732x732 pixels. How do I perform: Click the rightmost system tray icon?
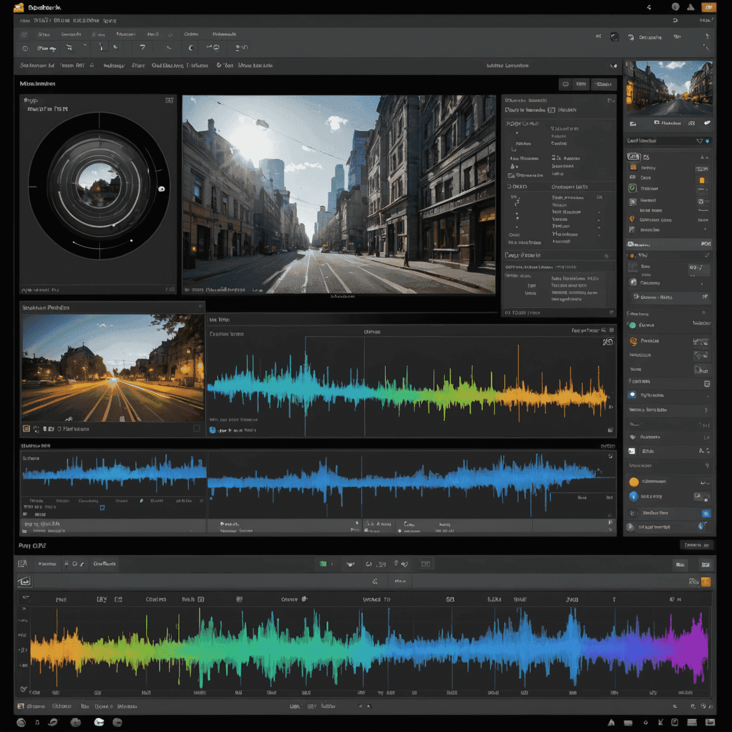pyautogui.click(x=710, y=722)
